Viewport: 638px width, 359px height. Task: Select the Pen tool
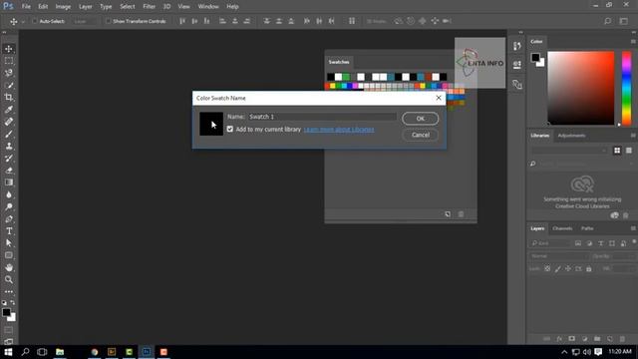tap(9, 219)
